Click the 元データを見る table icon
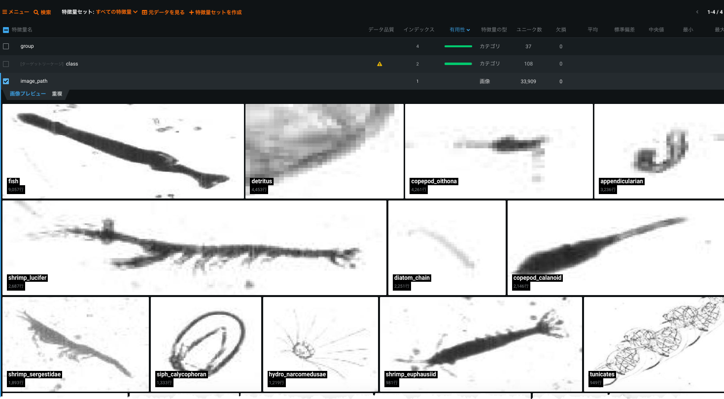This screenshot has width=724, height=399. (x=144, y=12)
